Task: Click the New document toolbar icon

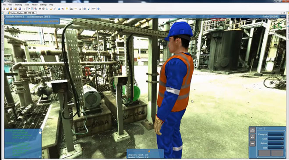Action: tap(4, 9)
